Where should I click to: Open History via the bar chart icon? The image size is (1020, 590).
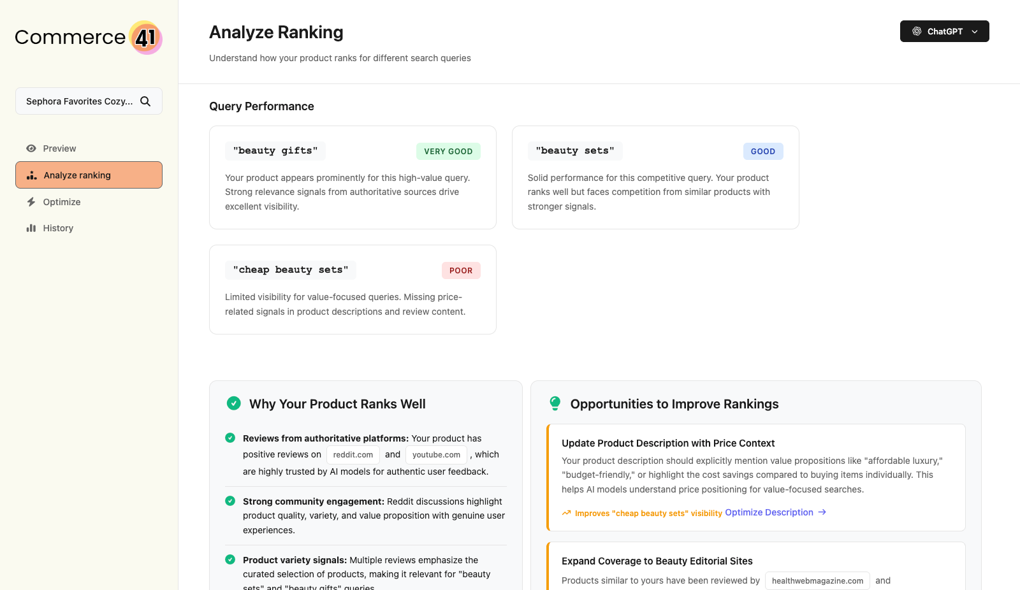(x=33, y=227)
